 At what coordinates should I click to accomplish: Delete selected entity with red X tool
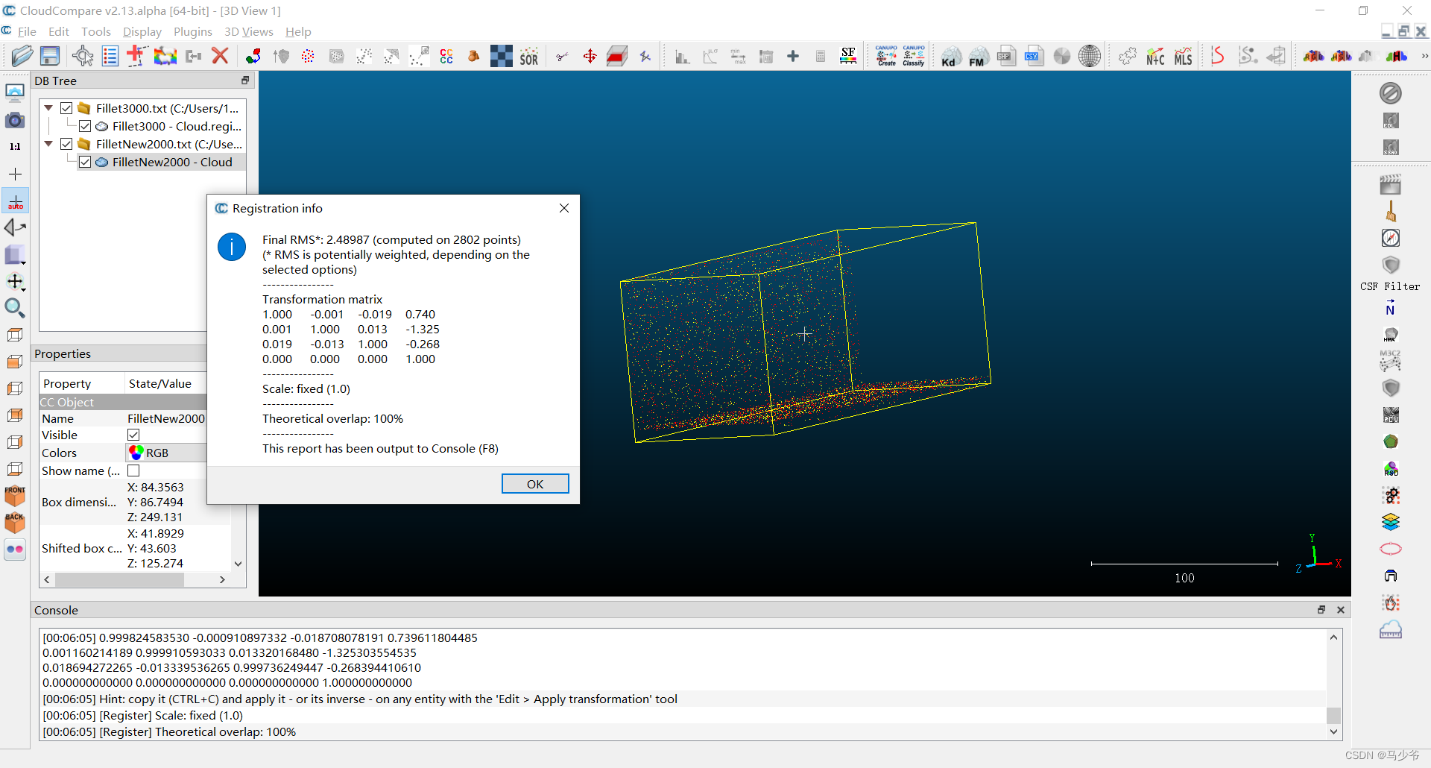[221, 55]
